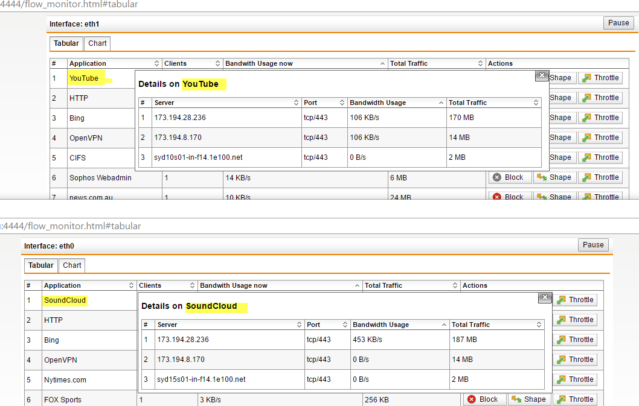Screen dimensions: 639x406
Task: Throttle the HTTP application on eth0
Action: point(575,320)
